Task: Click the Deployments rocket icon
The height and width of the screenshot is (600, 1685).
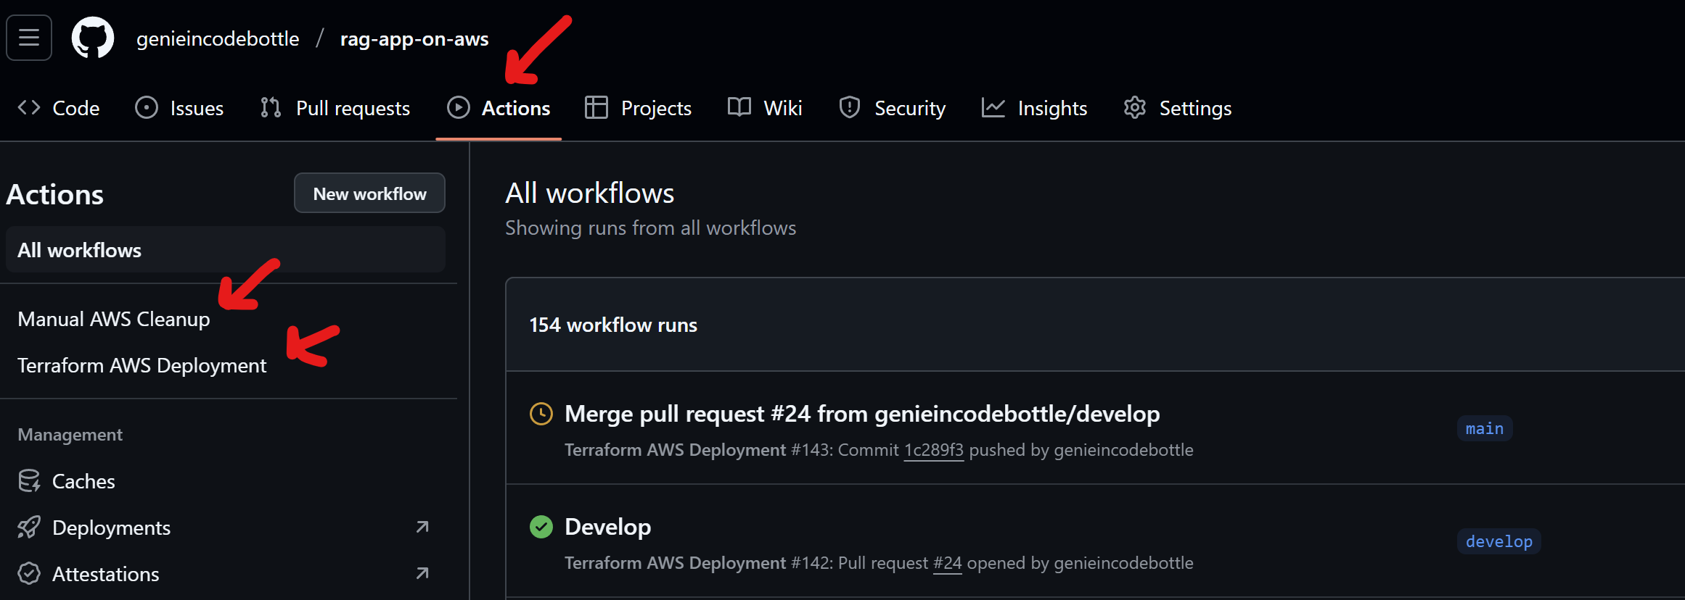Action: point(29,528)
